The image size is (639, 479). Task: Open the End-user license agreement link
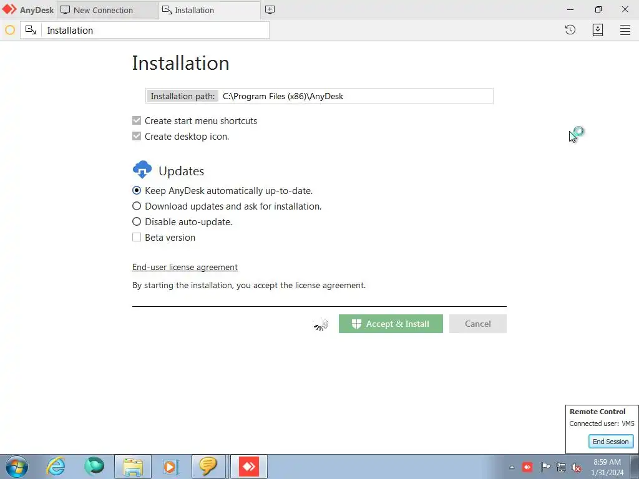(x=185, y=267)
